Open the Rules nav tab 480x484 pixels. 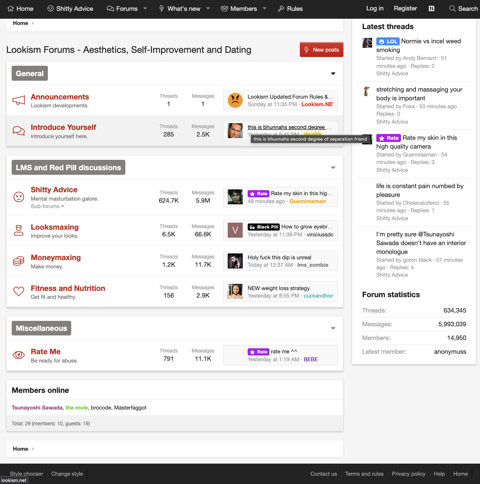[294, 9]
